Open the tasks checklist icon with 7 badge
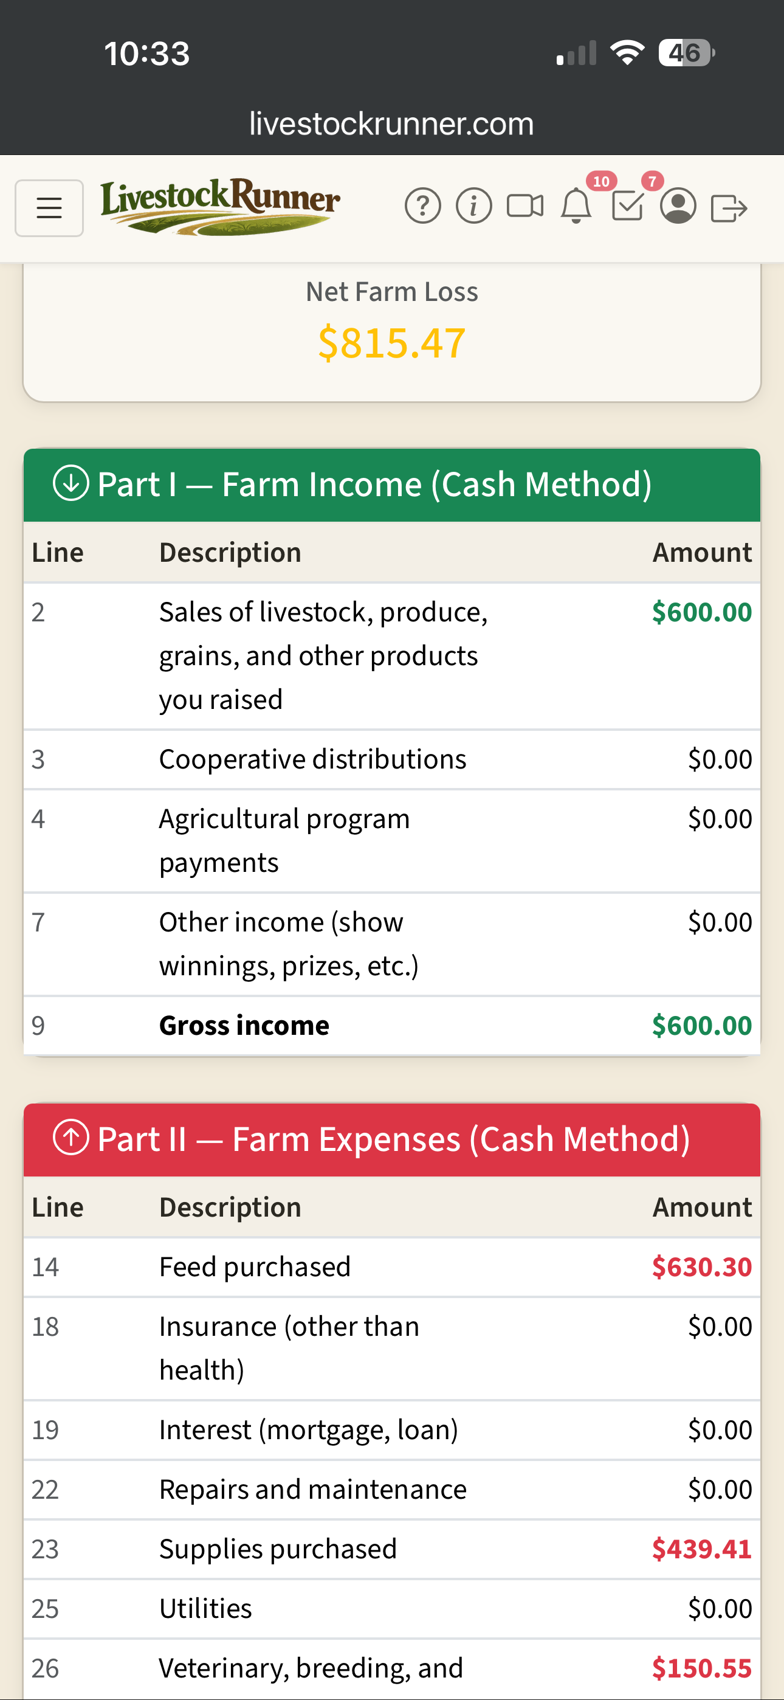Screen dimensions: 784x1700 627,207
